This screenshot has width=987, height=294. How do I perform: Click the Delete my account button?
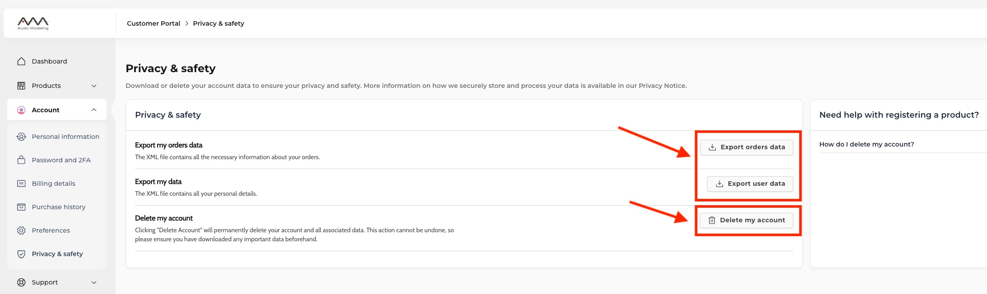point(746,220)
